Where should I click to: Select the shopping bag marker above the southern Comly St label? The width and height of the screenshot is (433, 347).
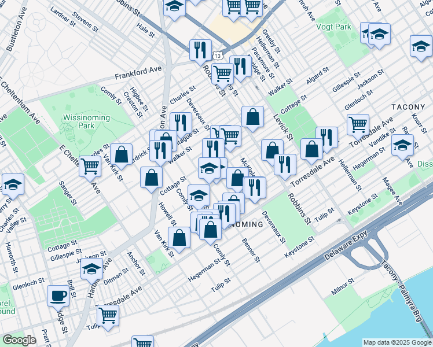(x=210, y=230)
